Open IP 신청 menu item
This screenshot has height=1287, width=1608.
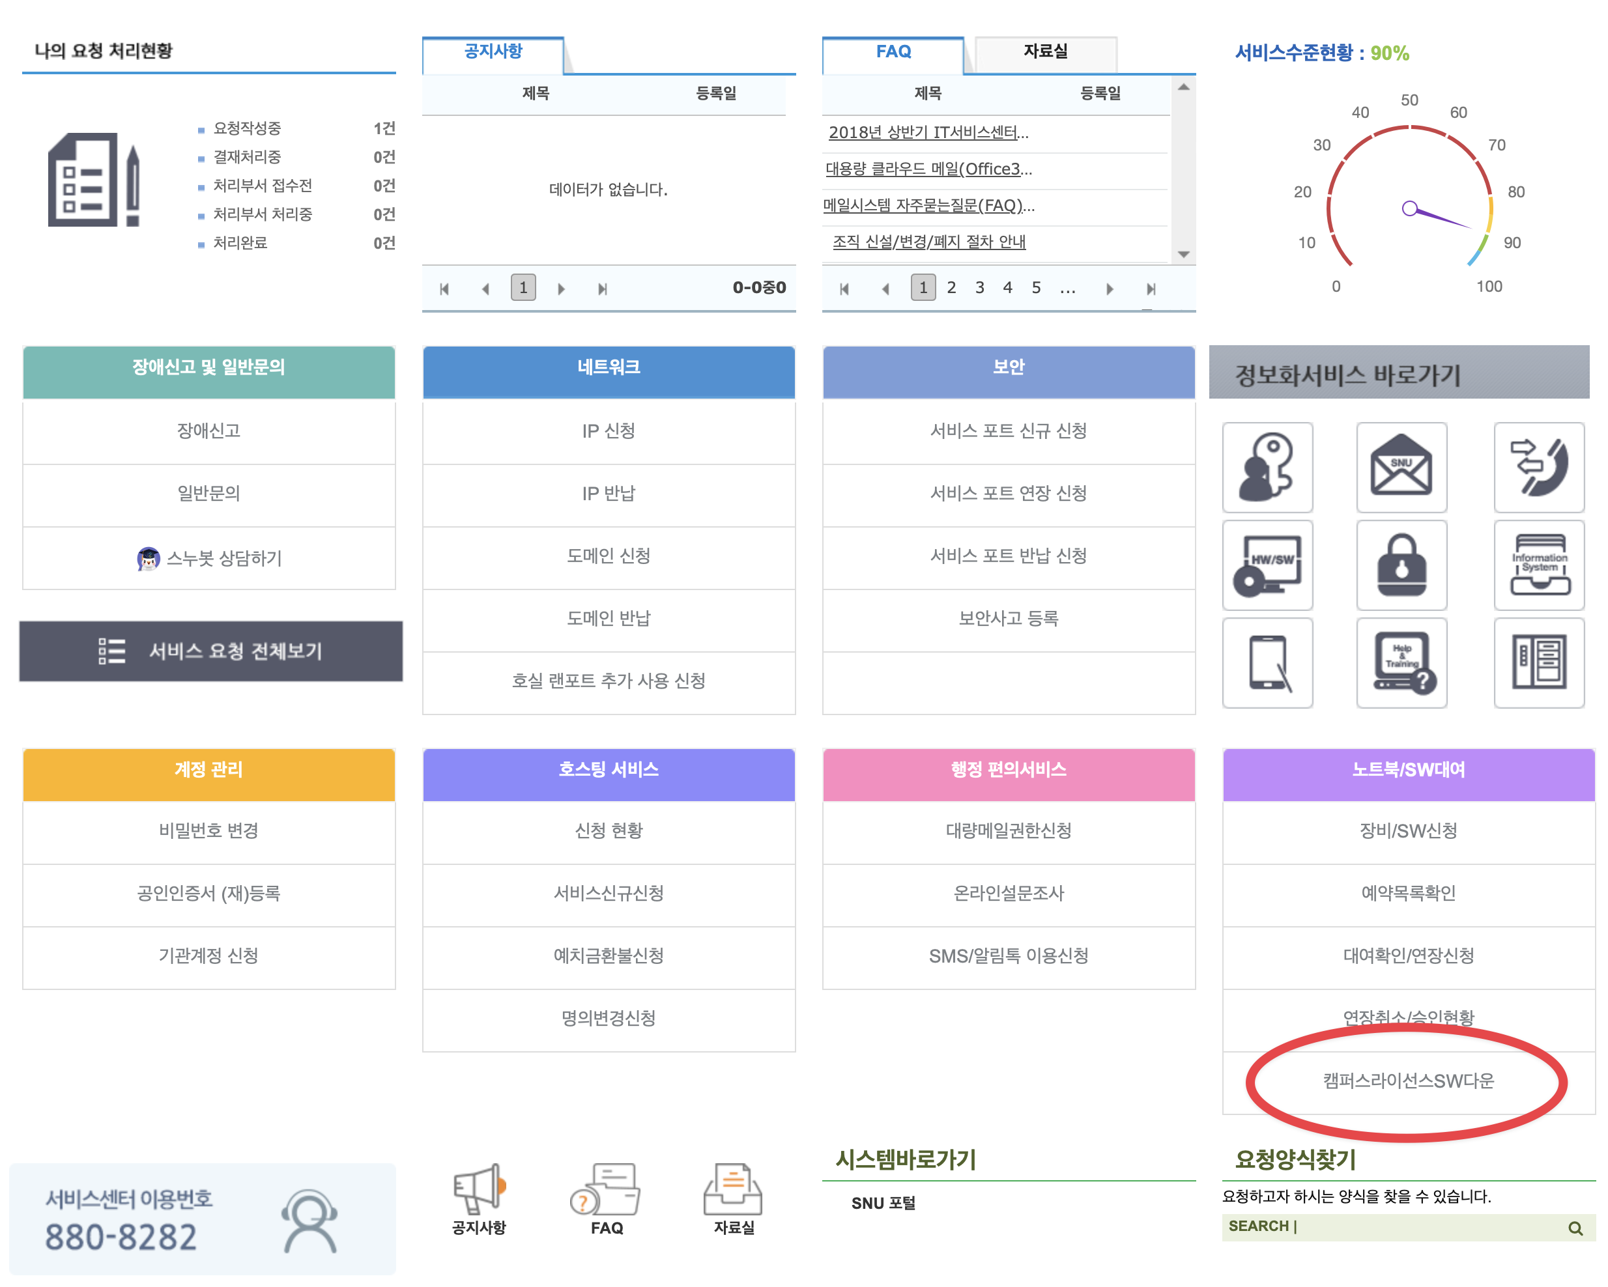[x=609, y=431]
